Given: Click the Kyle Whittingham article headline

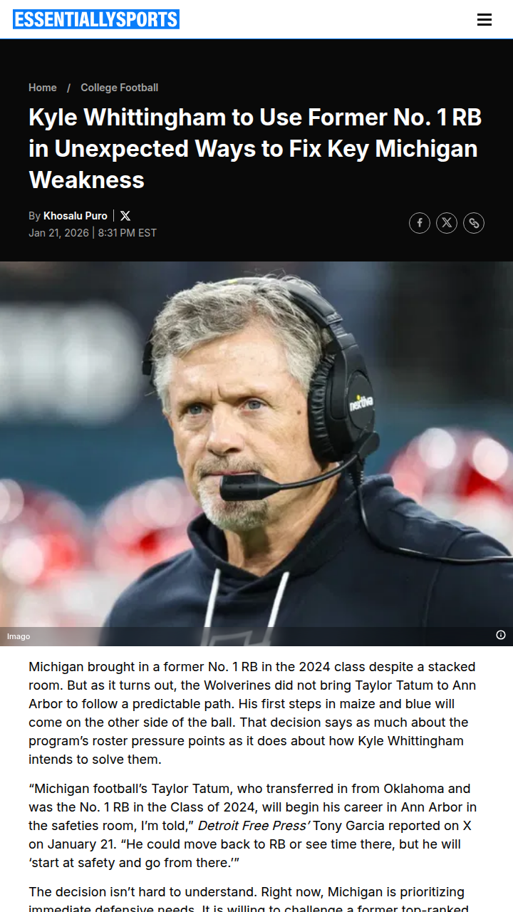Looking at the screenshot, I should tap(255, 148).
